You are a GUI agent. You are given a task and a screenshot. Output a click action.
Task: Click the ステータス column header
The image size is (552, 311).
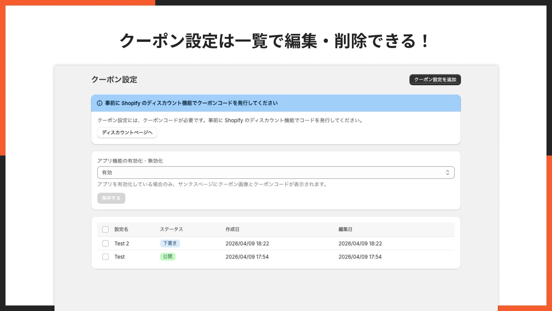(x=171, y=229)
